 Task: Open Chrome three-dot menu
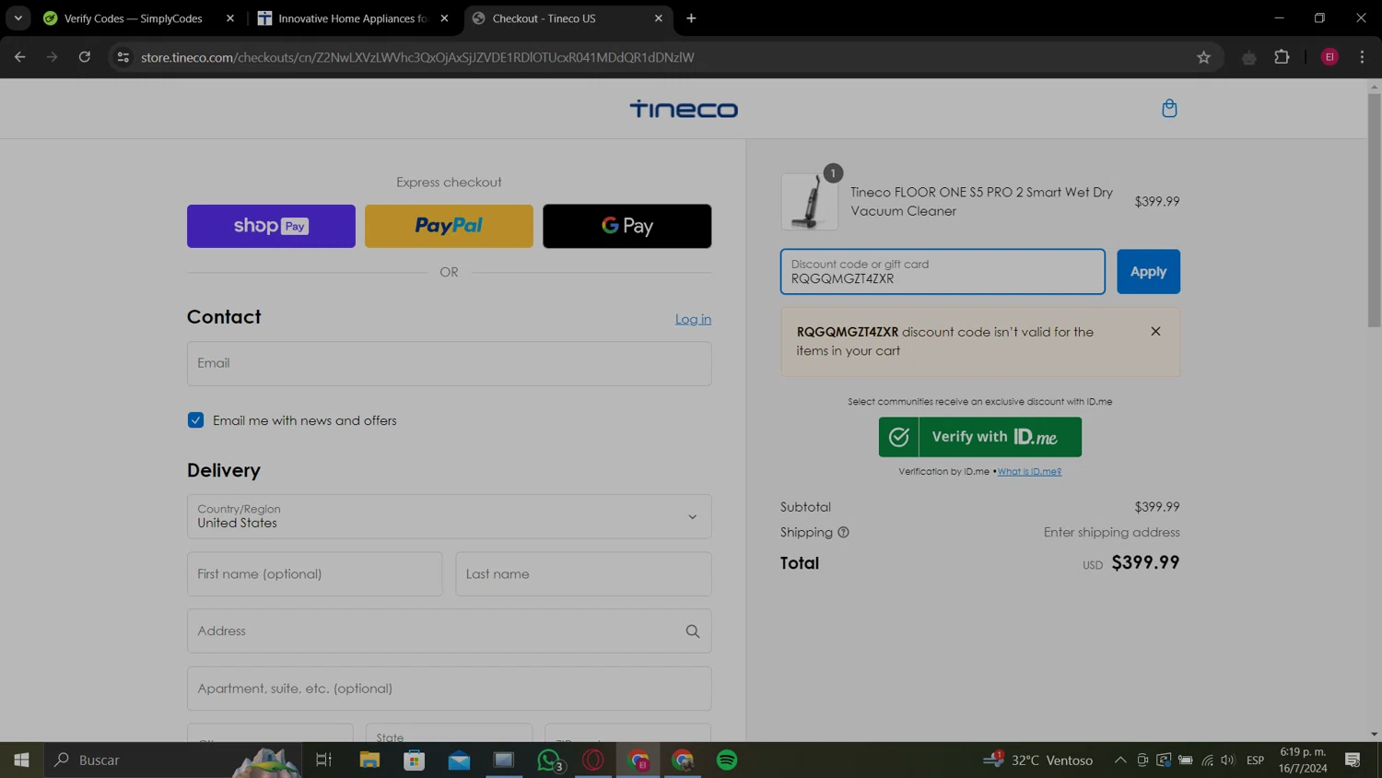click(1362, 57)
